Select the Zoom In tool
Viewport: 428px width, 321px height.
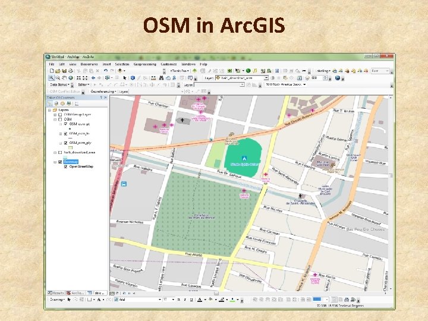pyautogui.click(x=51, y=78)
